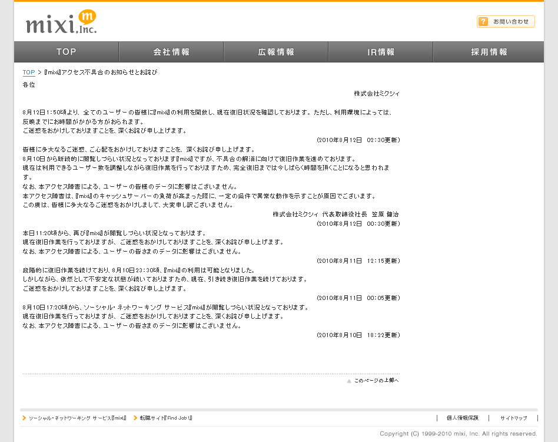Viewport: 558px width, 442px height.
Task: Click the gray triangle page-top icon
Action: pyautogui.click(x=349, y=381)
